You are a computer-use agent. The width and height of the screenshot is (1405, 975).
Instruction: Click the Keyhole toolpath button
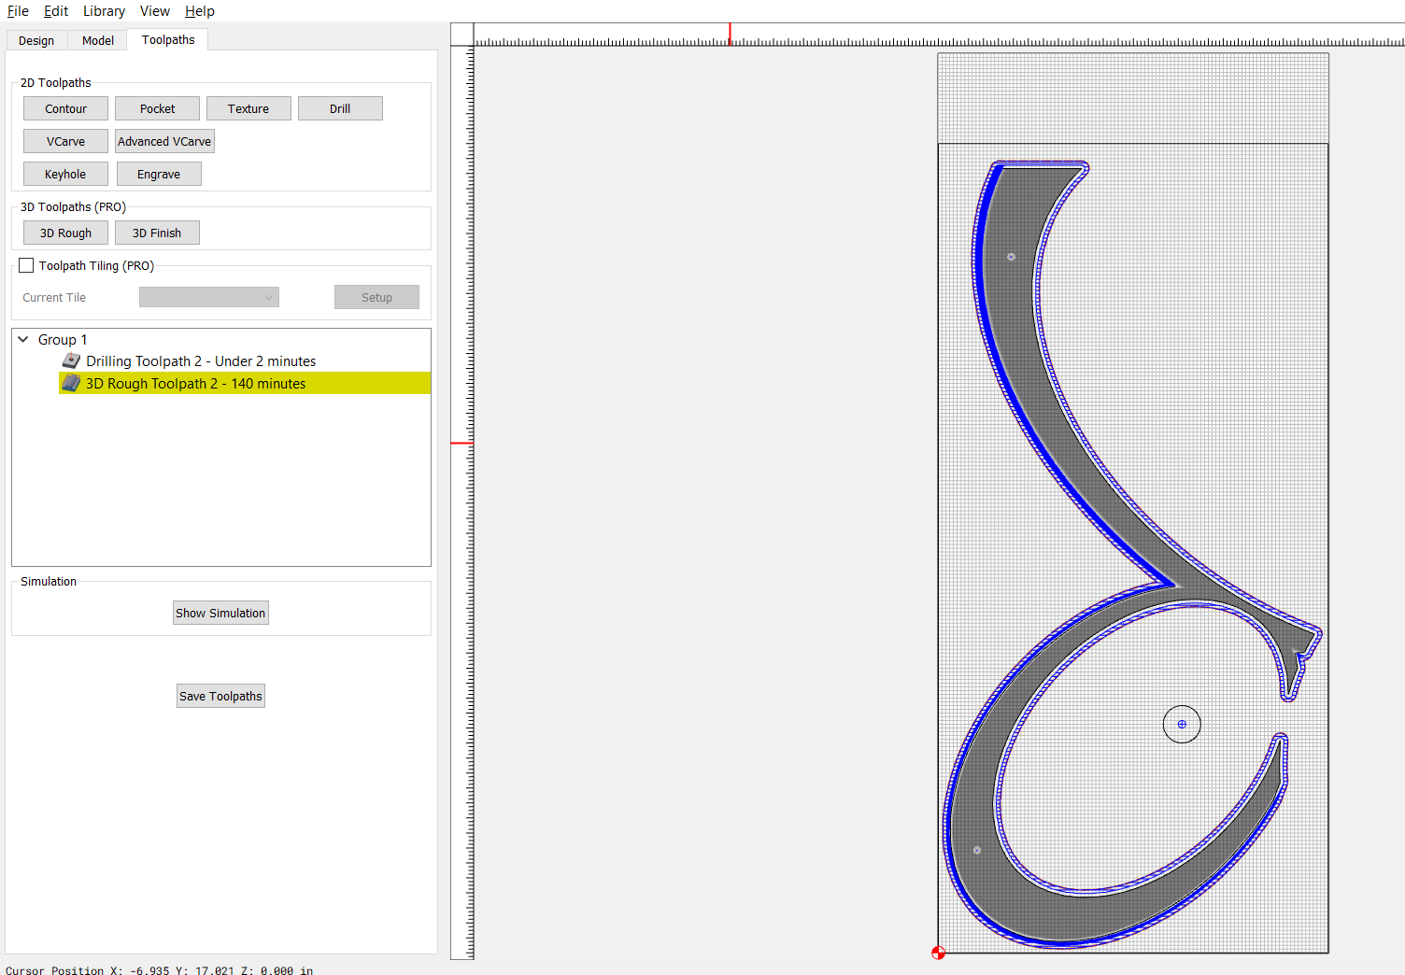pos(65,174)
